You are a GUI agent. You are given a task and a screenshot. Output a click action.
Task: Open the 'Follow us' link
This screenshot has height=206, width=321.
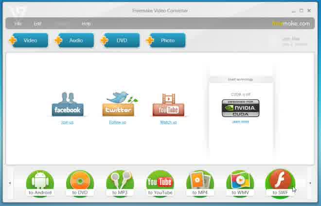(118, 122)
